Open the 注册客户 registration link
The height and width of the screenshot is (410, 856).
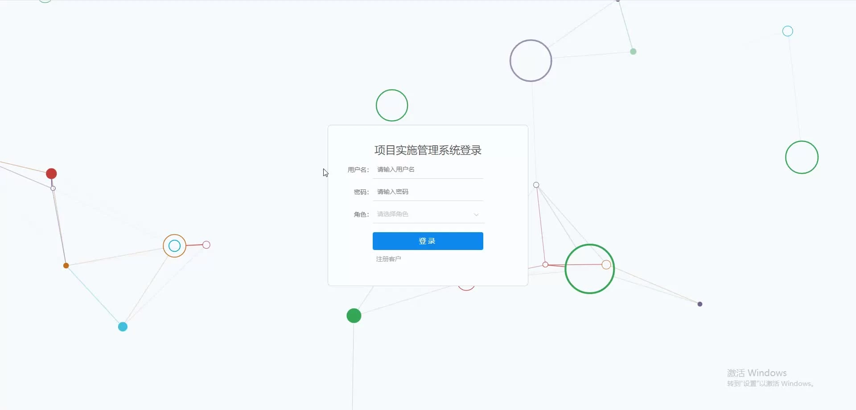[x=388, y=259]
